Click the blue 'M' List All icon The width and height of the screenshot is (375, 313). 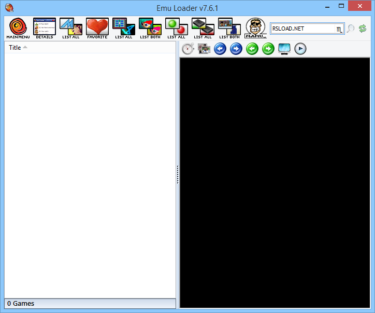(71, 28)
